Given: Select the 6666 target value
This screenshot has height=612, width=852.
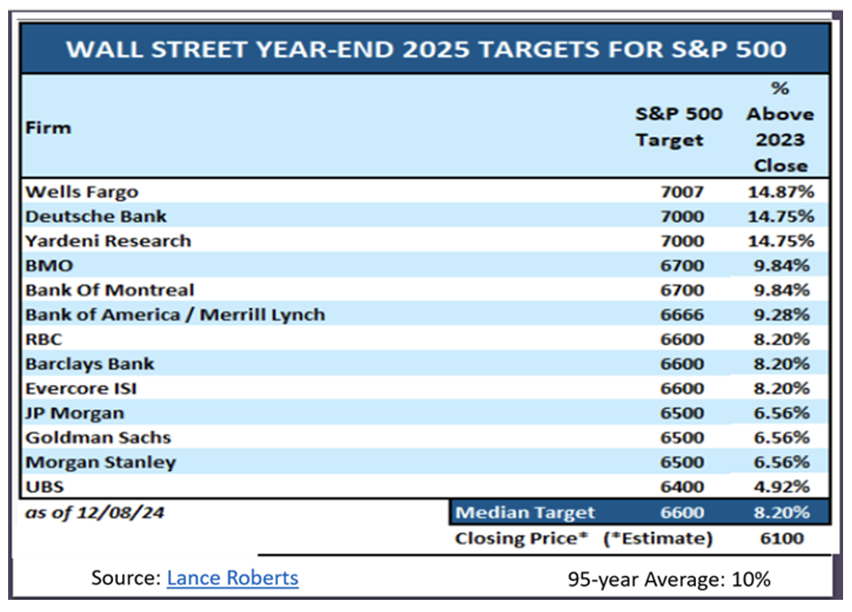Looking at the screenshot, I should coord(682,315).
